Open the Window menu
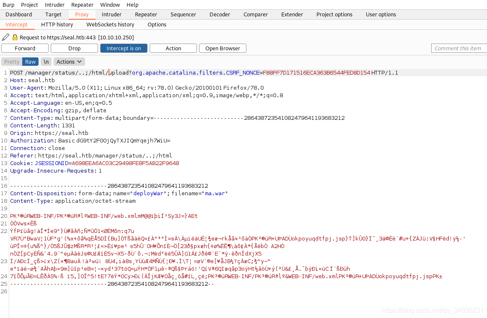 click(x=110, y=5)
